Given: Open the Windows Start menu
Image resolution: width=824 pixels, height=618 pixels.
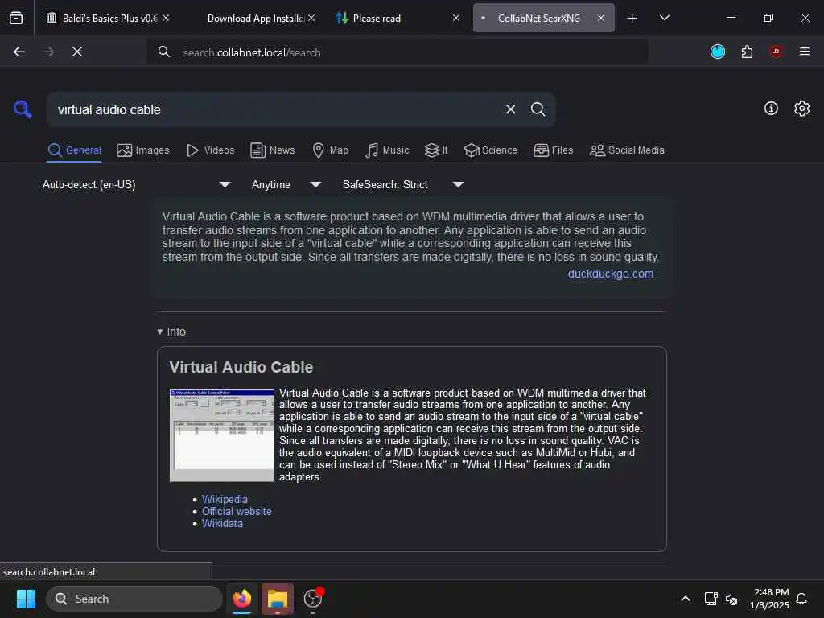Looking at the screenshot, I should [x=26, y=599].
